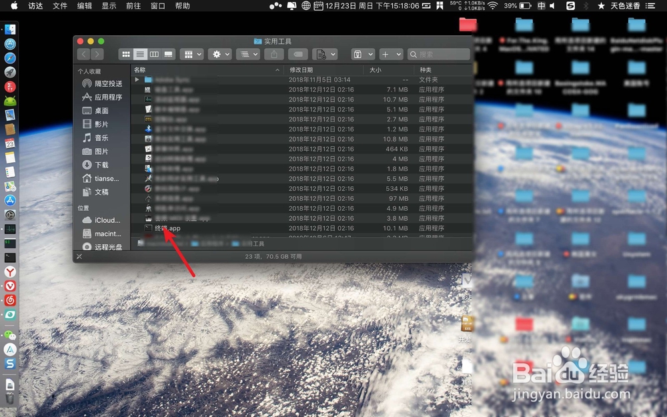Open Calendar from the Dock
Viewport: 667px width, 417px height.
pos(10,143)
